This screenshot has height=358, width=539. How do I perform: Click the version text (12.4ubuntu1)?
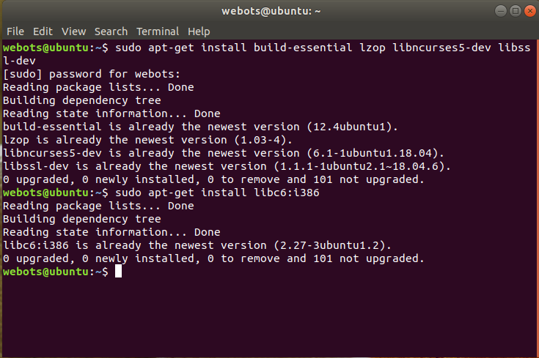point(352,127)
